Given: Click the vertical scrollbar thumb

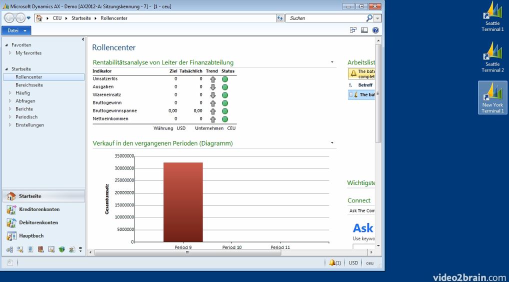Looking at the screenshot, I should coord(378,93).
